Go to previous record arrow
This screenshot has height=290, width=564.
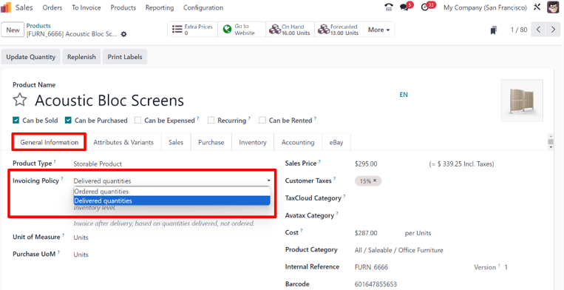[538, 30]
